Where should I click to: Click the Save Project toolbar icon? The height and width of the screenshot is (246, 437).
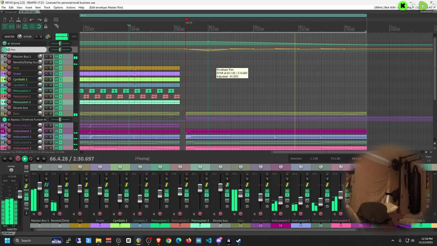[x=18, y=20]
